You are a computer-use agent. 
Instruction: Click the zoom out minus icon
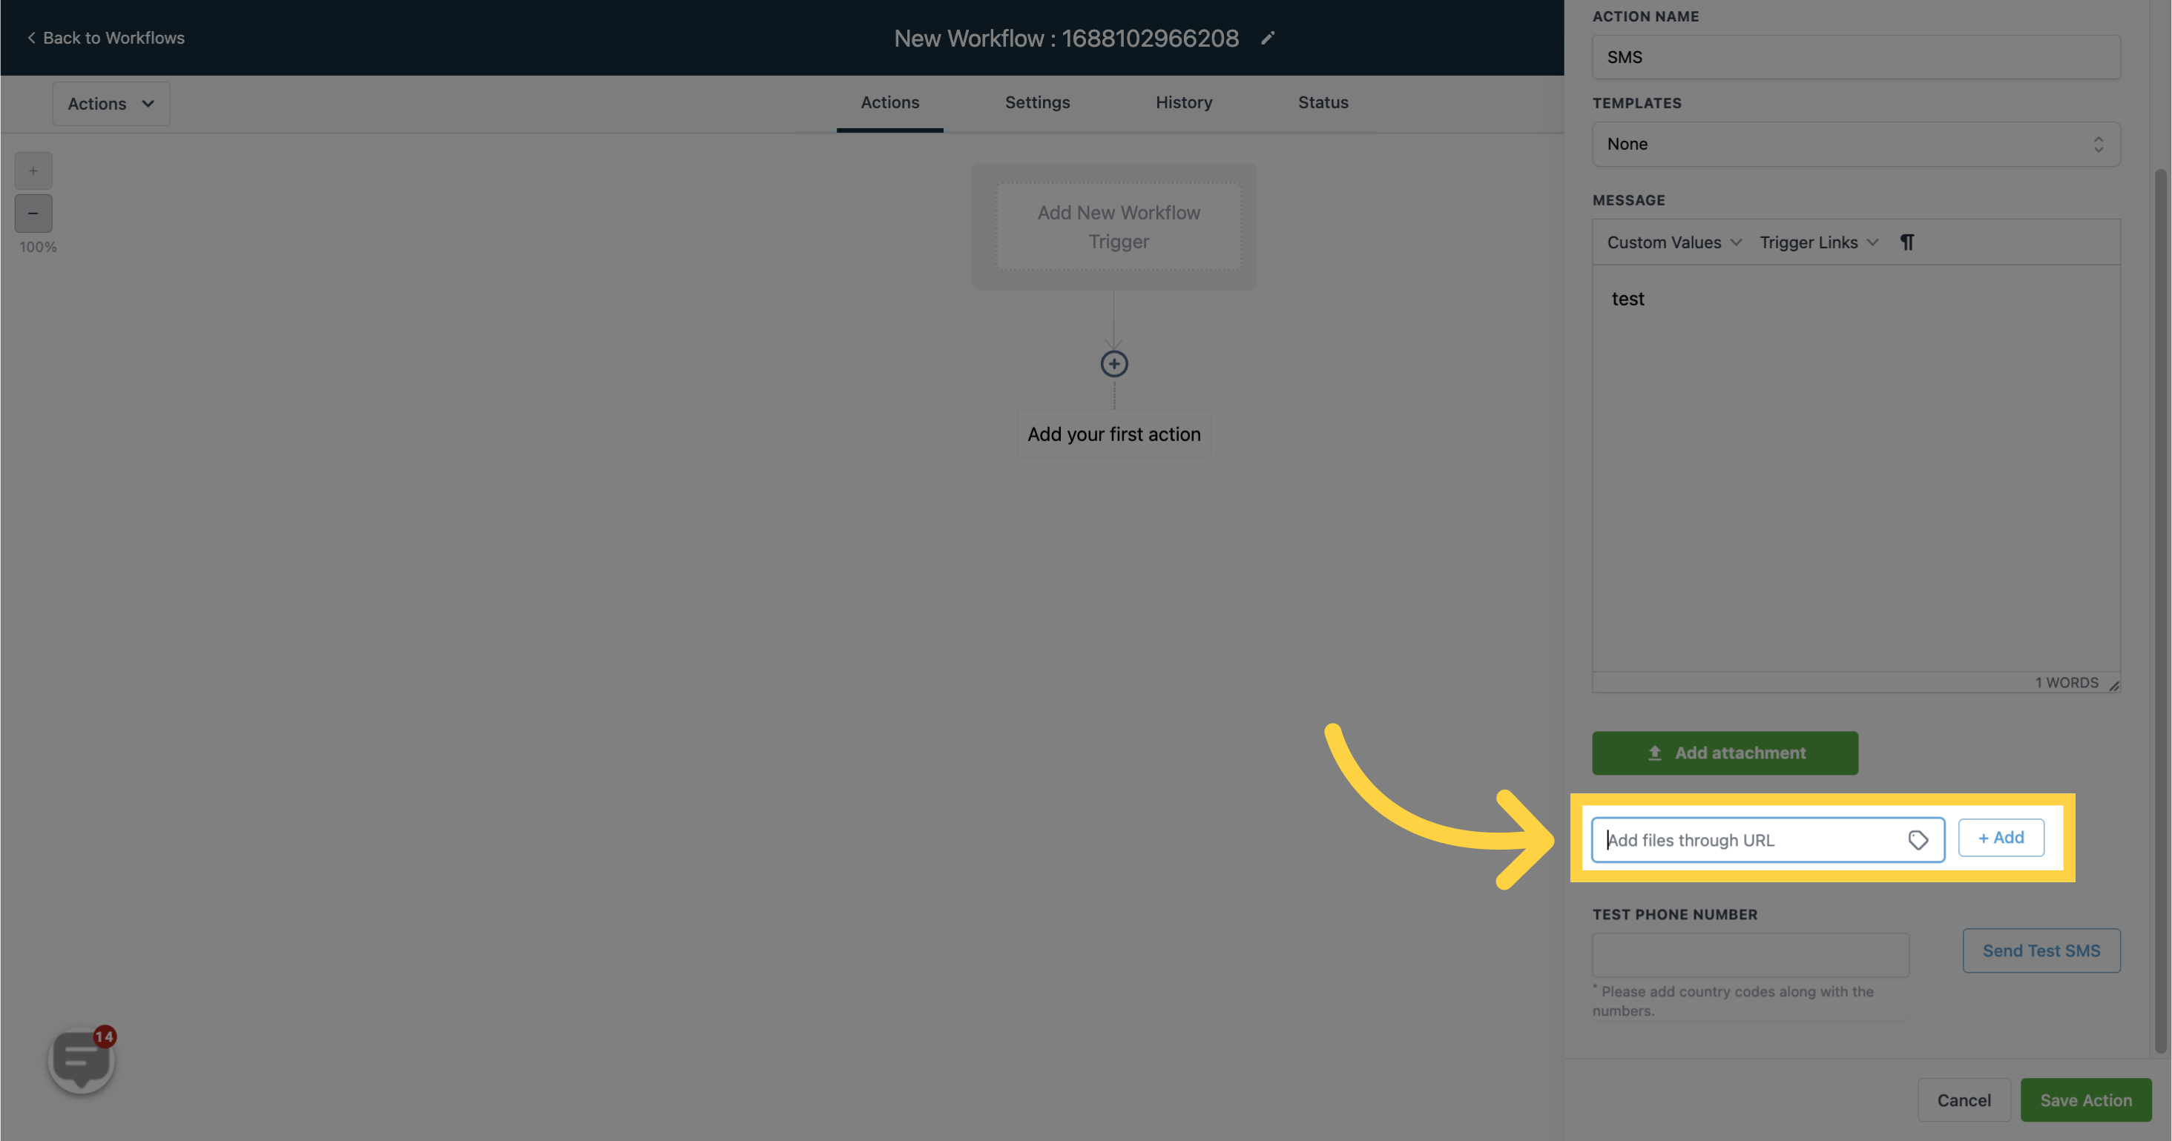33,214
